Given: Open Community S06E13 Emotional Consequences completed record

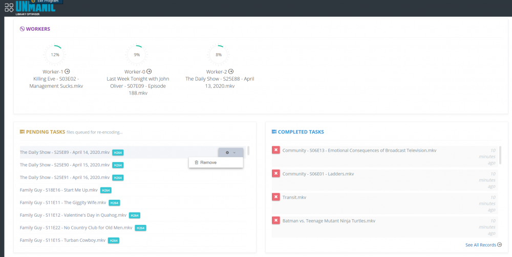Looking at the screenshot, I should pos(359,151).
